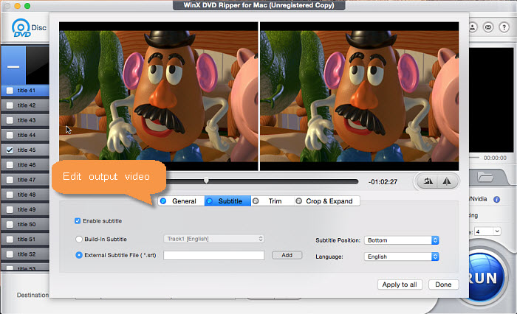Select the title 53 row
Image resolution: width=517 pixels, height=314 pixels.
pos(25,268)
